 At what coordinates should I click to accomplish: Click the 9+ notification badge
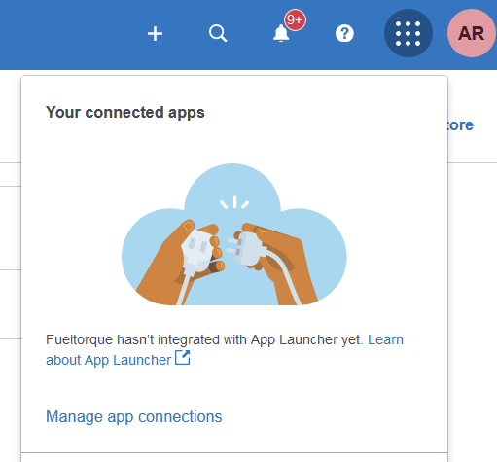coord(295,20)
